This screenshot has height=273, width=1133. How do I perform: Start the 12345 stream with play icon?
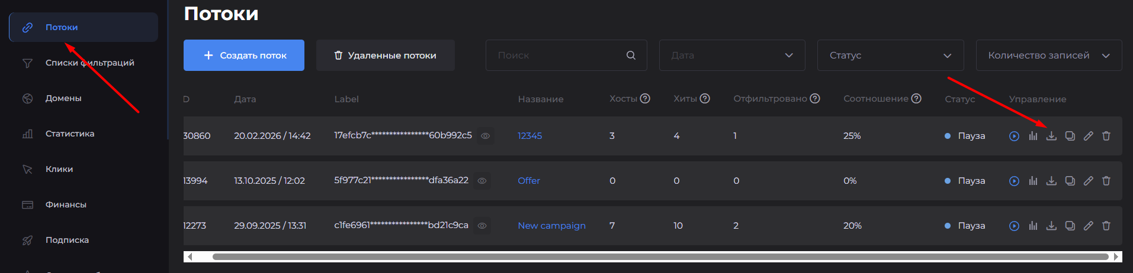click(1014, 136)
